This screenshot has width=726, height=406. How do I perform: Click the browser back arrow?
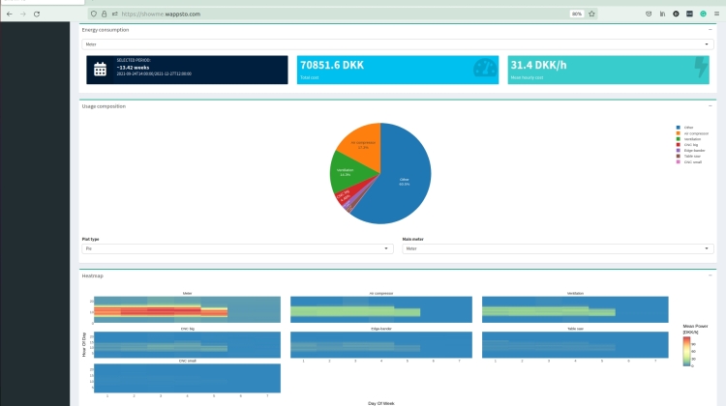(x=10, y=14)
